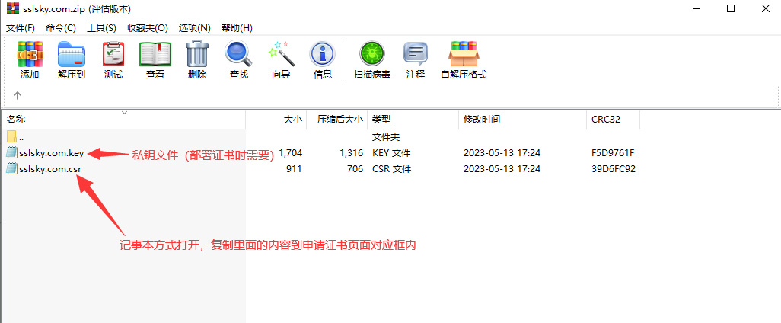Image resolution: width=781 pixels, height=323 pixels.
Task: Open the 帮助(H) menu
Action: click(237, 28)
